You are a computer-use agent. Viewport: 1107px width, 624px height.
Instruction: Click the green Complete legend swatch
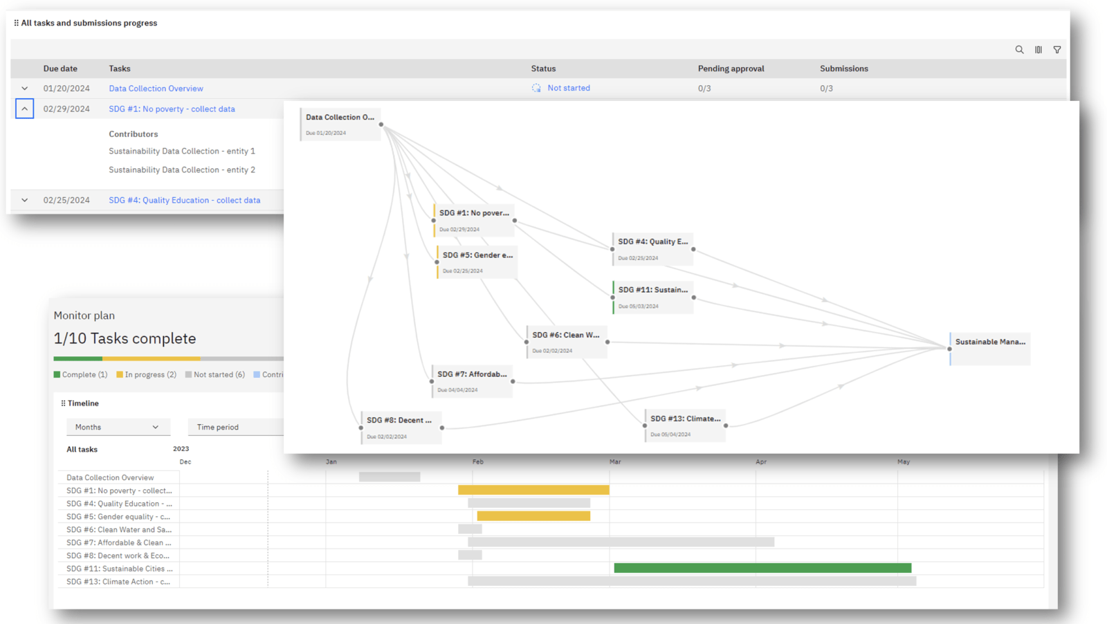[x=57, y=374]
